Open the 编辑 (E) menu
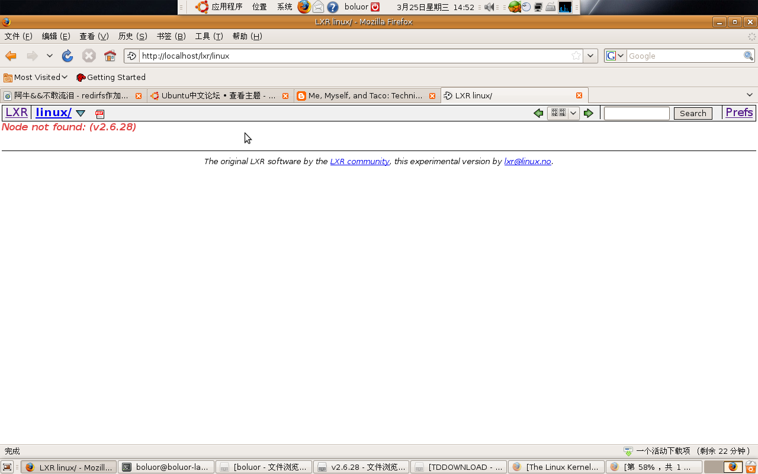This screenshot has height=474, width=758. pyautogui.click(x=56, y=36)
